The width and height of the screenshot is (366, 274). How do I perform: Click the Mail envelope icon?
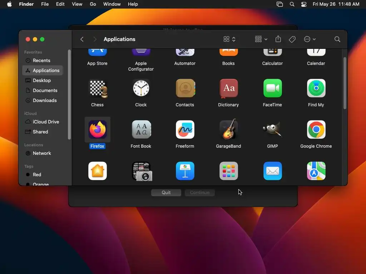(x=272, y=171)
